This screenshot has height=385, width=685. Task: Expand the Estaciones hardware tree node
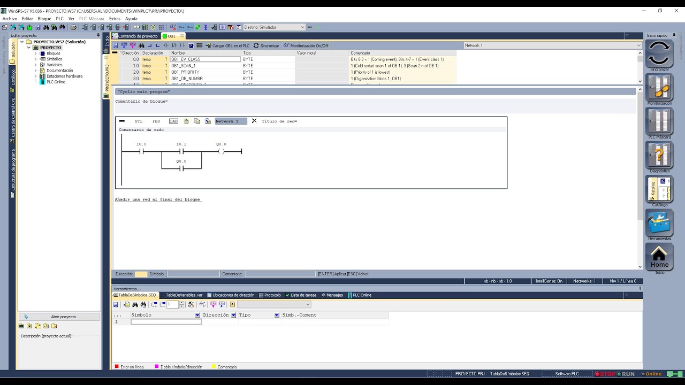pos(36,76)
